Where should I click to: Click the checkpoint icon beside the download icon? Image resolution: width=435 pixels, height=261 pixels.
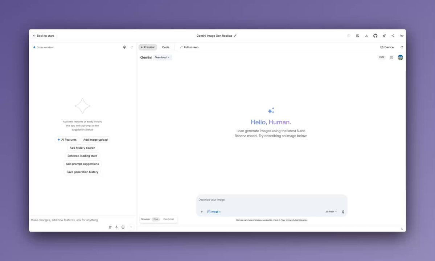[358, 36]
